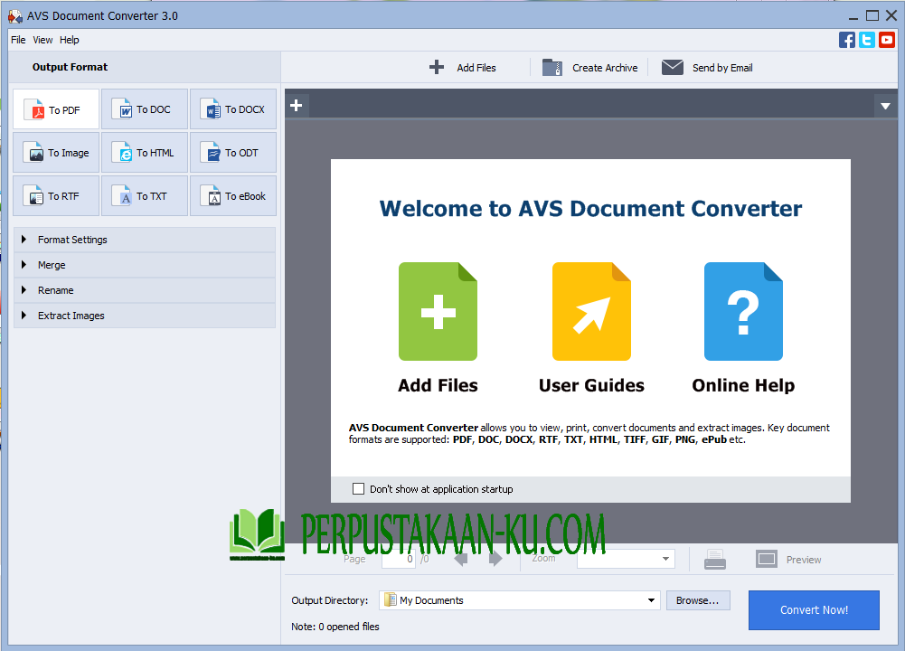Open the Output Directory dropdown
This screenshot has height=651, width=905.
(651, 600)
